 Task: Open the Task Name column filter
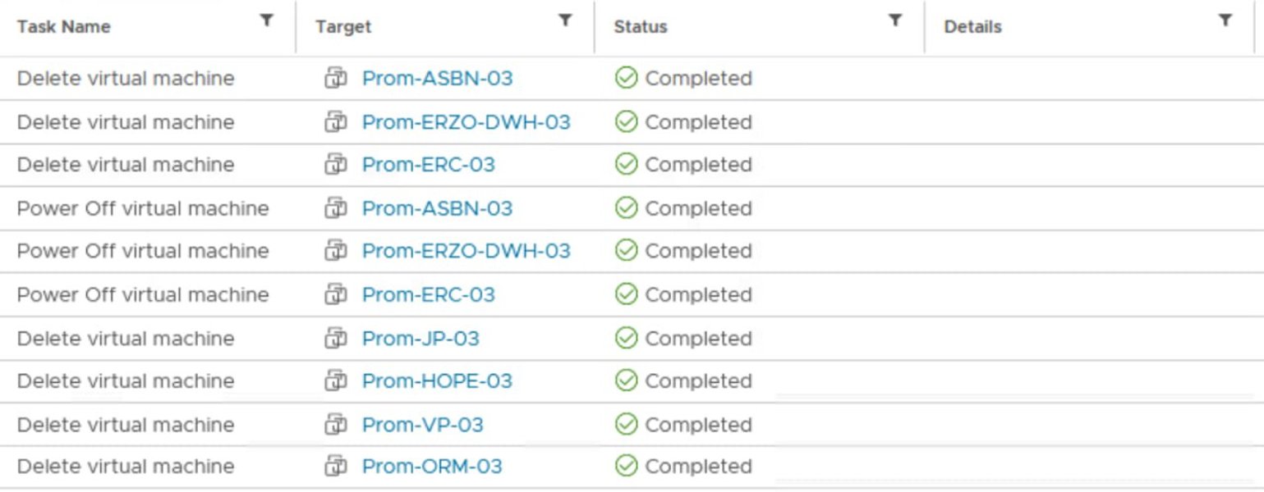(267, 21)
